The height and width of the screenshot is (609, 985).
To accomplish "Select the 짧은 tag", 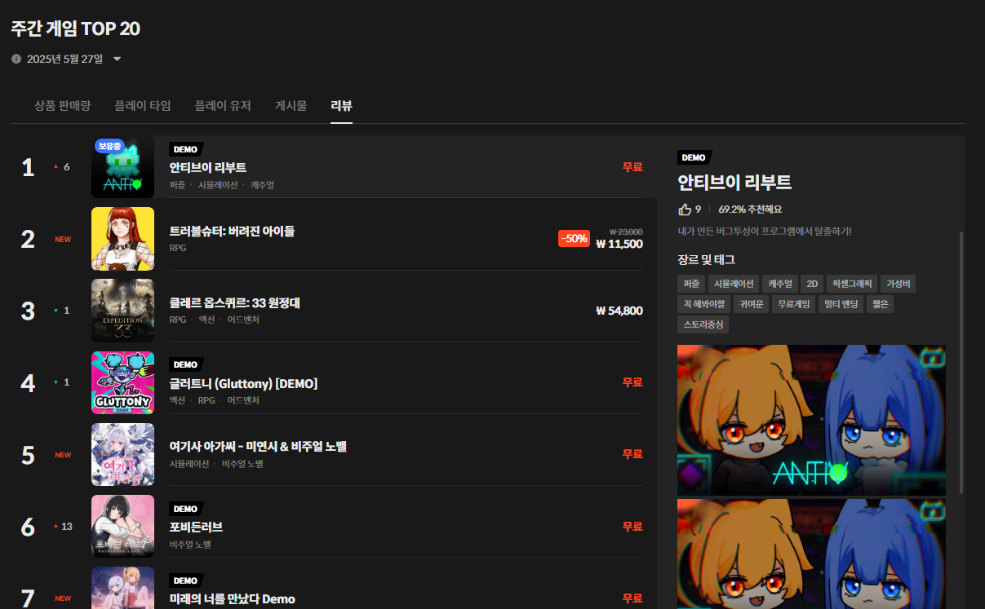I will tap(880, 304).
